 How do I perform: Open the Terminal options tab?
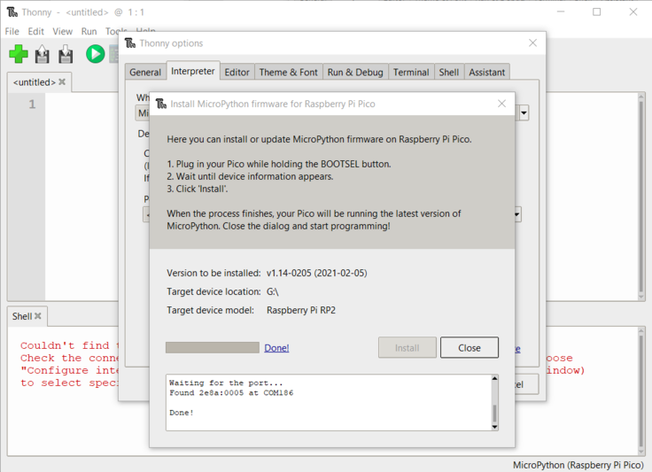click(x=411, y=73)
